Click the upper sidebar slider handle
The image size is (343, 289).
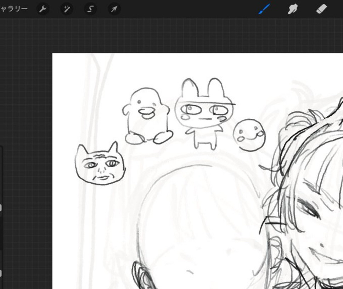click(x=1, y=208)
